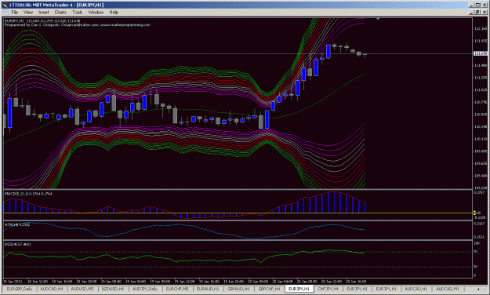The height and width of the screenshot is (295, 490).
Task: Click the chart shift triangle marker at top
Action: point(378,19)
